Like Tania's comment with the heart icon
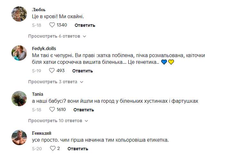Viewport: 230px width, 156px height. click(52, 109)
